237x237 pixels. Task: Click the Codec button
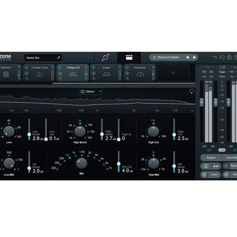[214, 174]
